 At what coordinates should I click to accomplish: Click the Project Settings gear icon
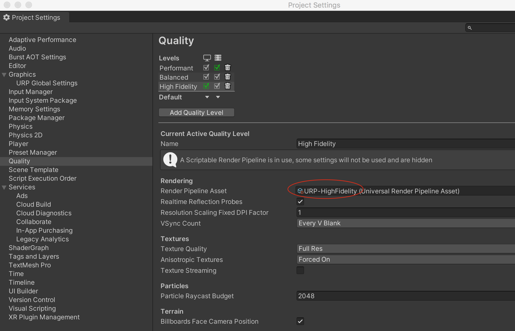6,18
